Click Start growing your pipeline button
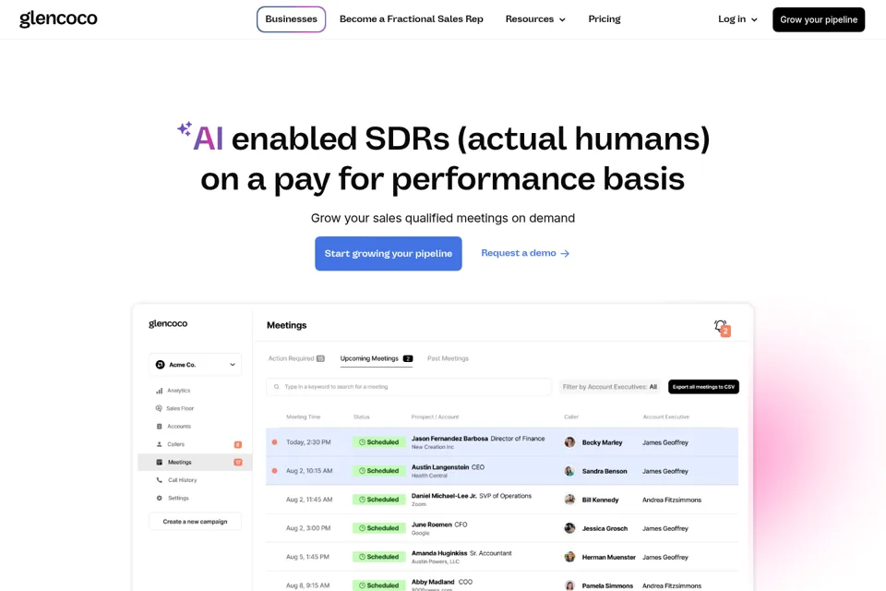 click(x=389, y=253)
